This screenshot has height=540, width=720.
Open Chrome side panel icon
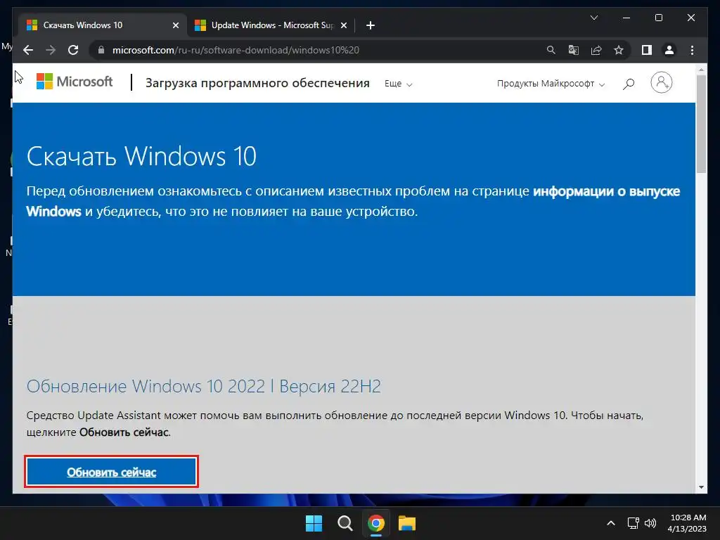tap(647, 50)
